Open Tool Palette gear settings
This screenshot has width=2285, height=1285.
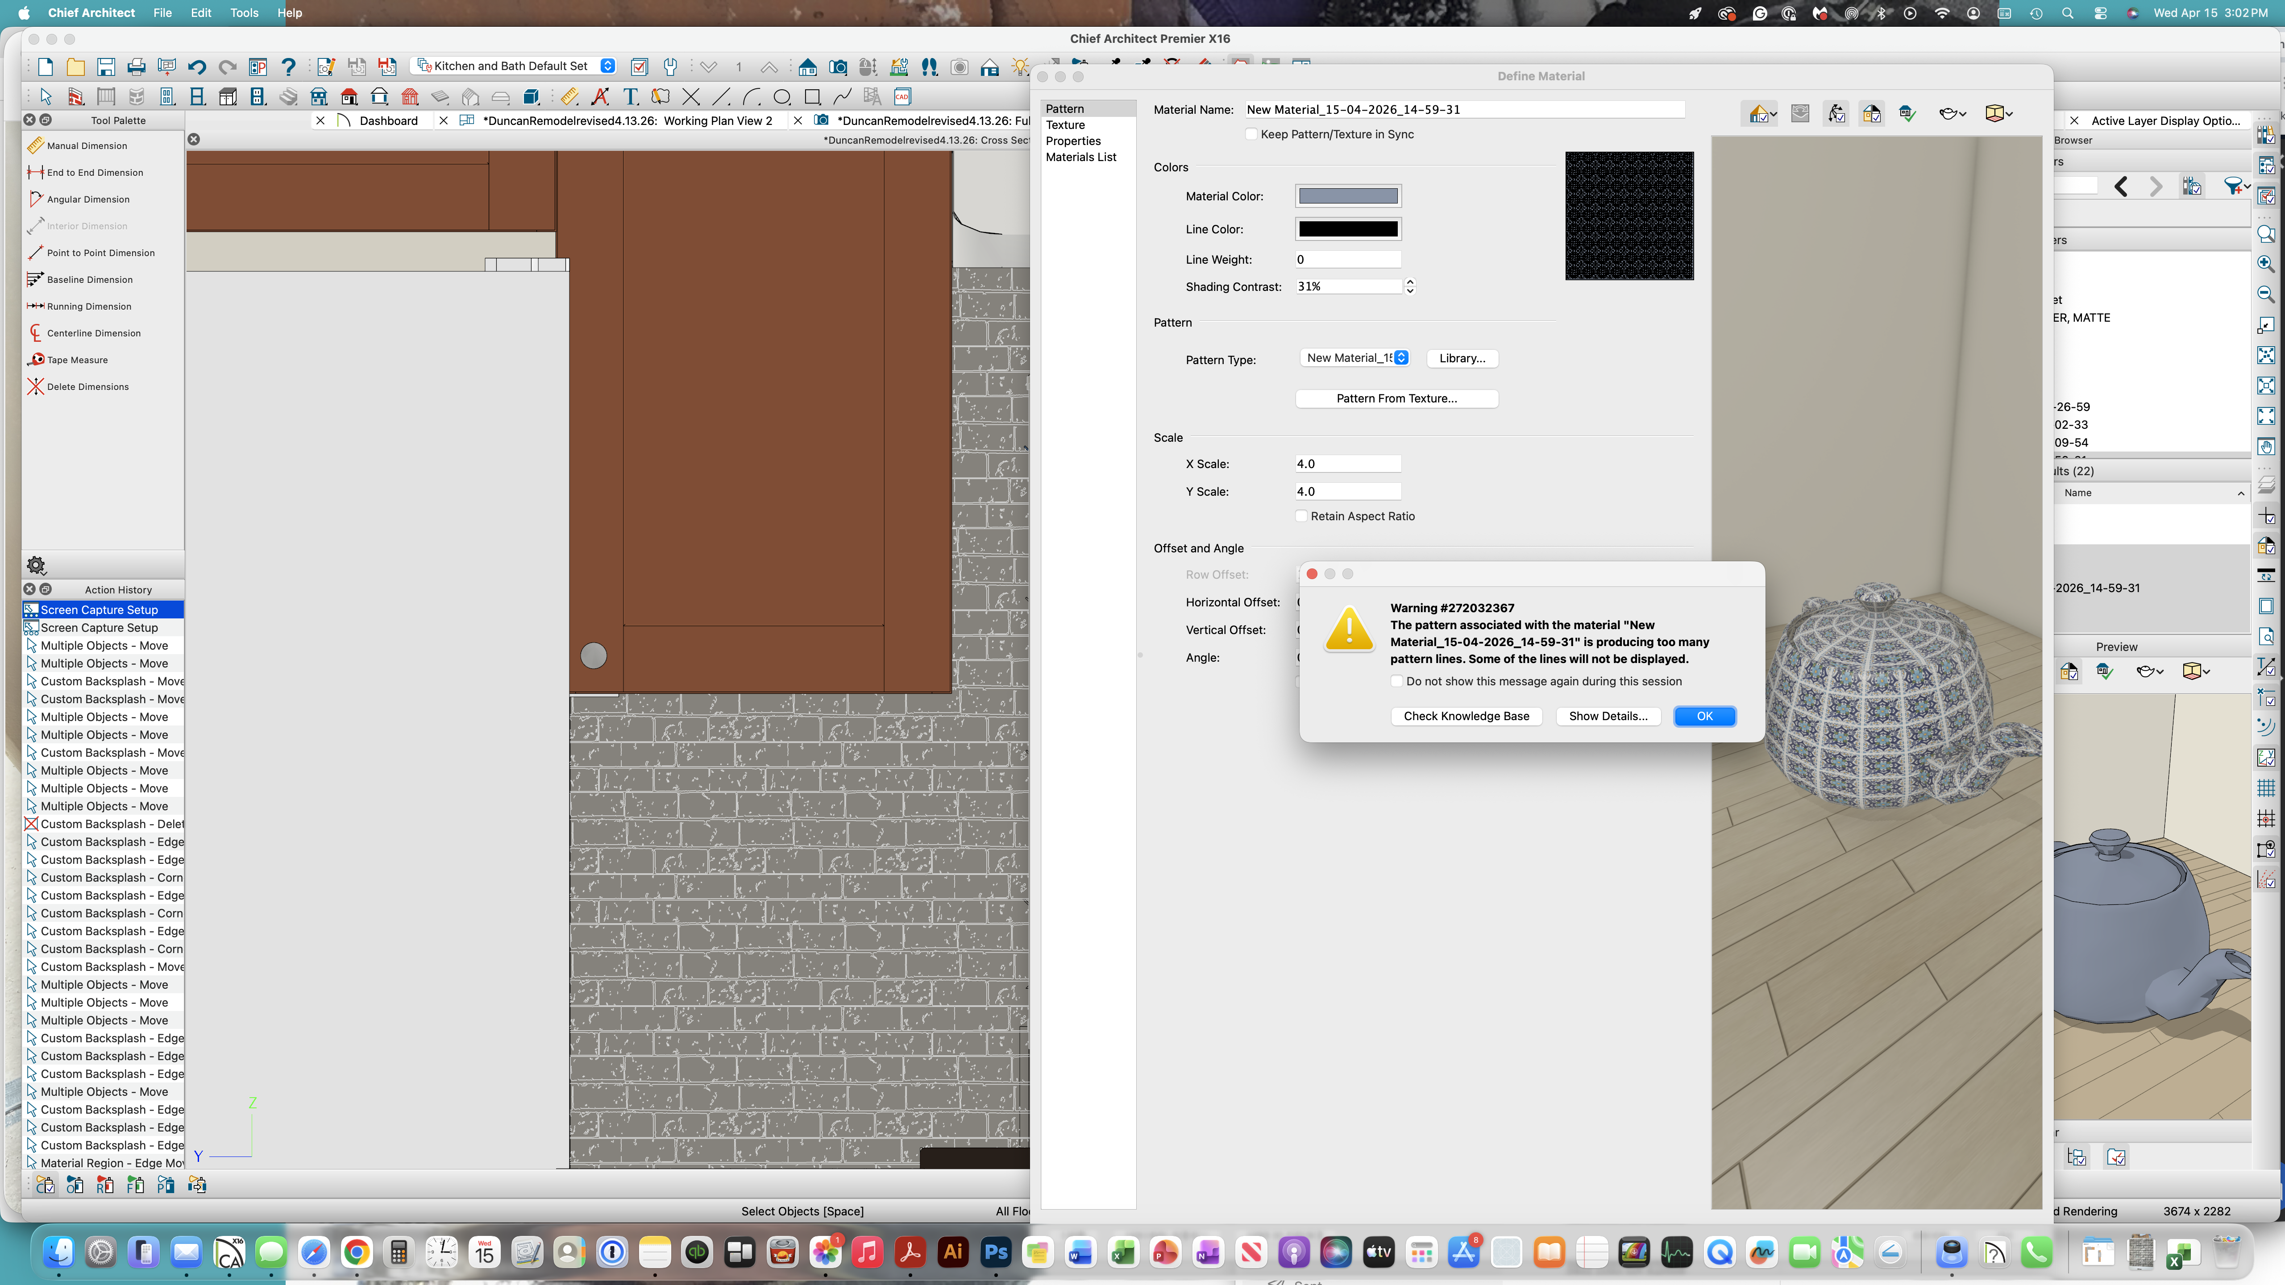tap(36, 565)
